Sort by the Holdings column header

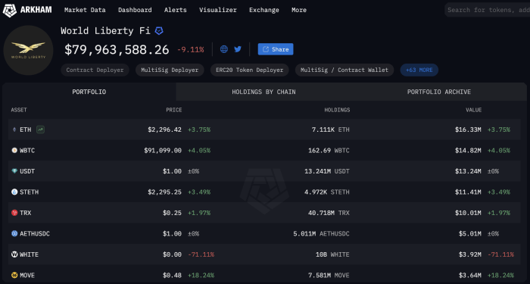(x=337, y=110)
